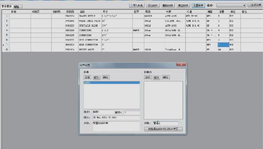This screenshot has height=149, width=263.
Task: Select the highlighted item in the 料单 list
Action: pyautogui.click(x=112, y=83)
